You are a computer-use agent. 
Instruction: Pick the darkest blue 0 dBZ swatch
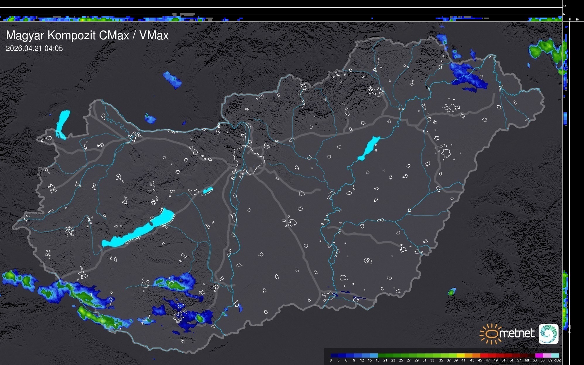334,355
